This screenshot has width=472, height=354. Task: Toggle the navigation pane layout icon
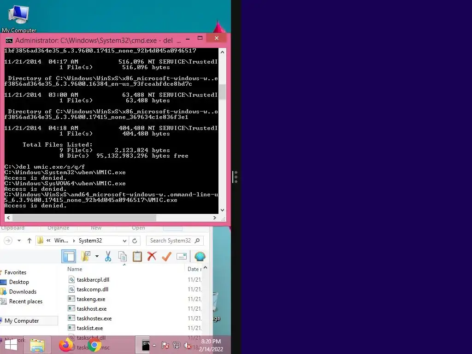tap(69, 256)
